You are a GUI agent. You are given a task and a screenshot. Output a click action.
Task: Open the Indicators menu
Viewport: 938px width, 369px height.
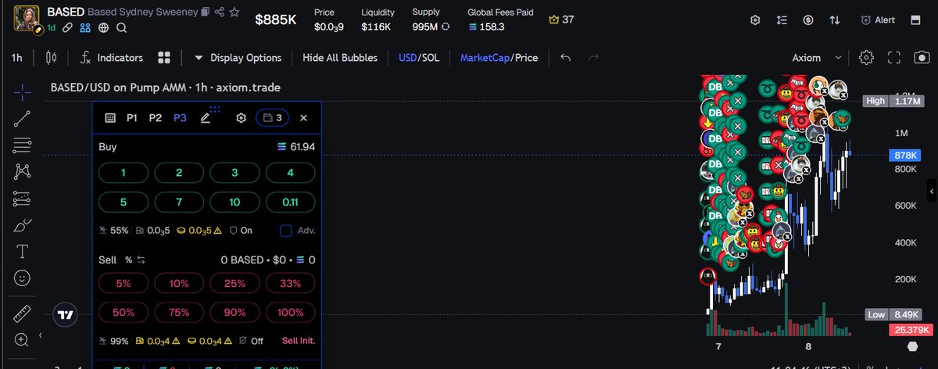click(111, 57)
